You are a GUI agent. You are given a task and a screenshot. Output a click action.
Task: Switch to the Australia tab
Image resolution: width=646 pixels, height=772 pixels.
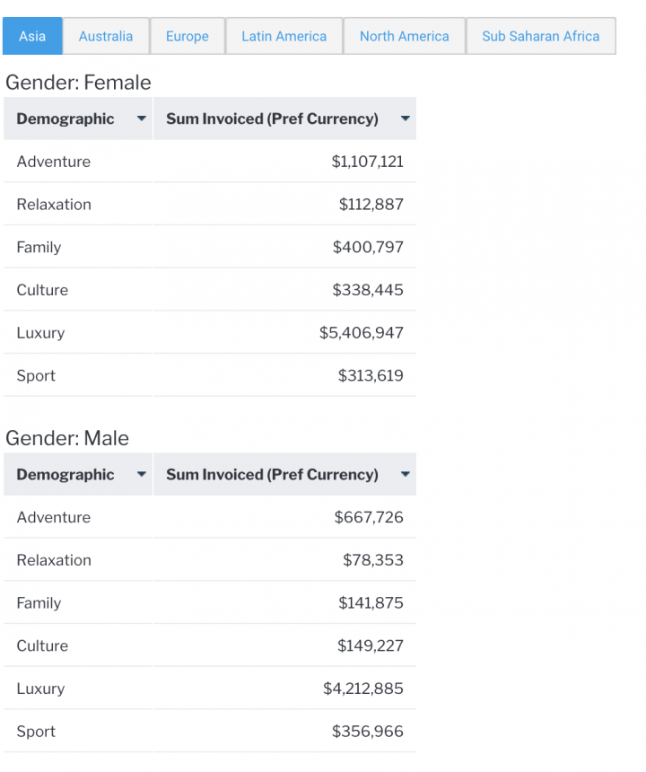[106, 36]
